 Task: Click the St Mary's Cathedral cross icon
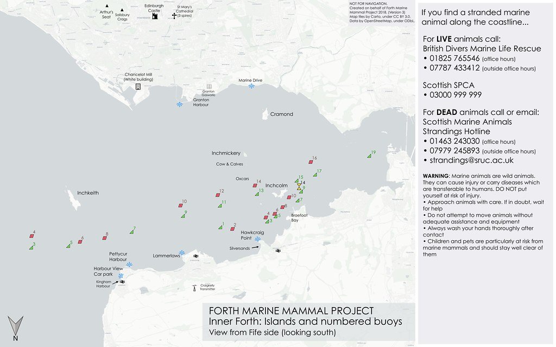click(174, 16)
